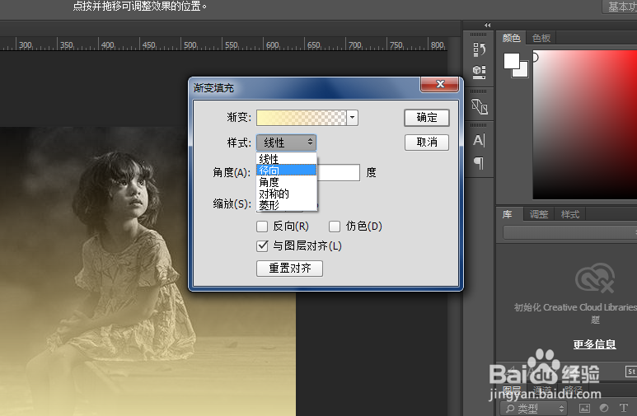The image size is (637, 416).
Task: Collapse the panel dock with double-arrow icon
Action: pos(488,26)
